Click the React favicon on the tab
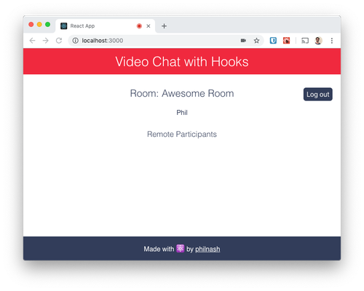 pyautogui.click(x=64, y=26)
